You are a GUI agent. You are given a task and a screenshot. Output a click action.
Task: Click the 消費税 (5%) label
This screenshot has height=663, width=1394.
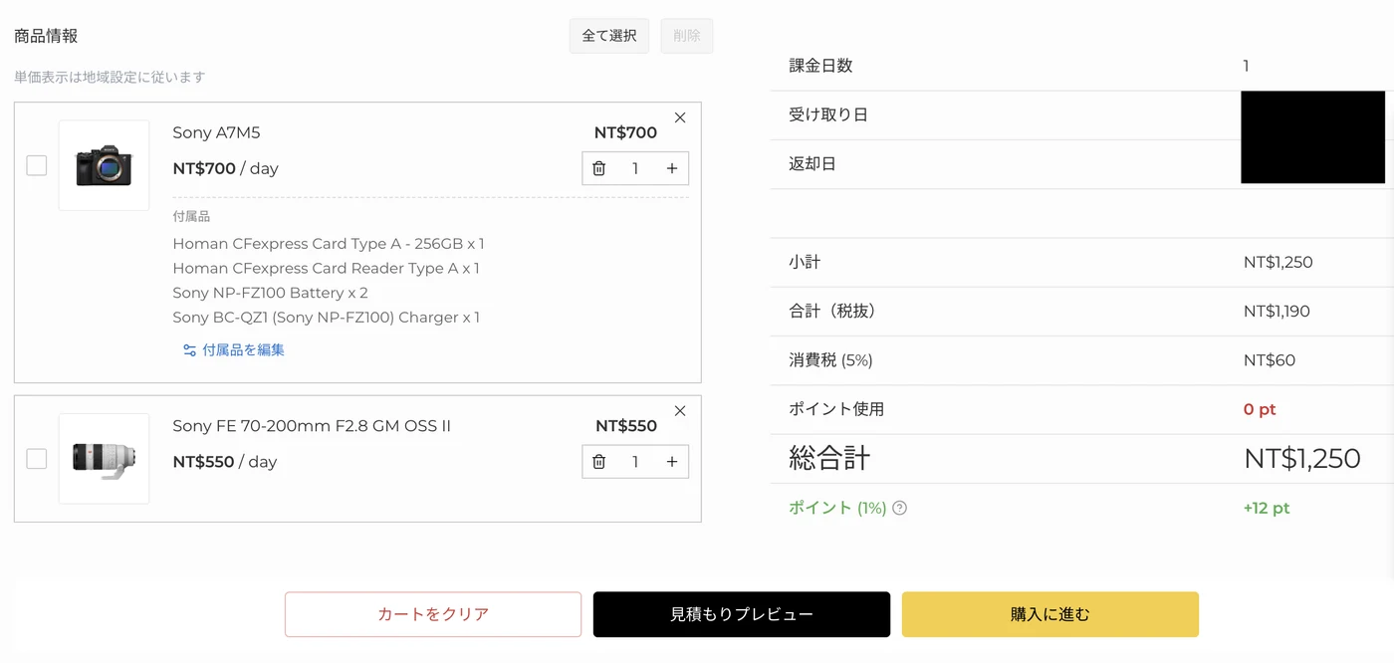coord(830,360)
